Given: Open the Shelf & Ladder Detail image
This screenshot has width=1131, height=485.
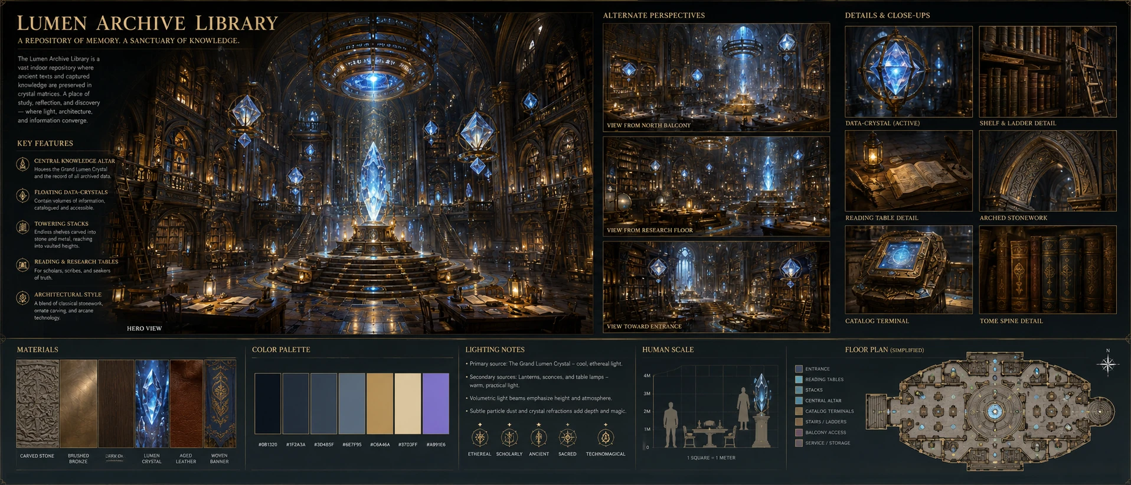Looking at the screenshot, I should click(x=1048, y=71).
